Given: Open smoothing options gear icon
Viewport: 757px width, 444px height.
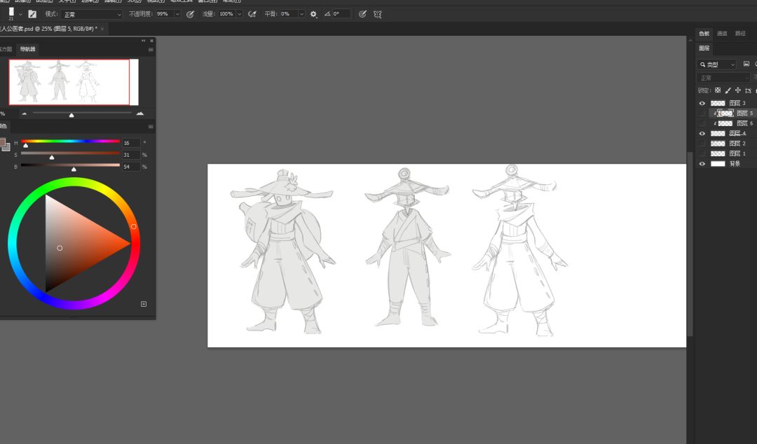Looking at the screenshot, I should [x=313, y=14].
